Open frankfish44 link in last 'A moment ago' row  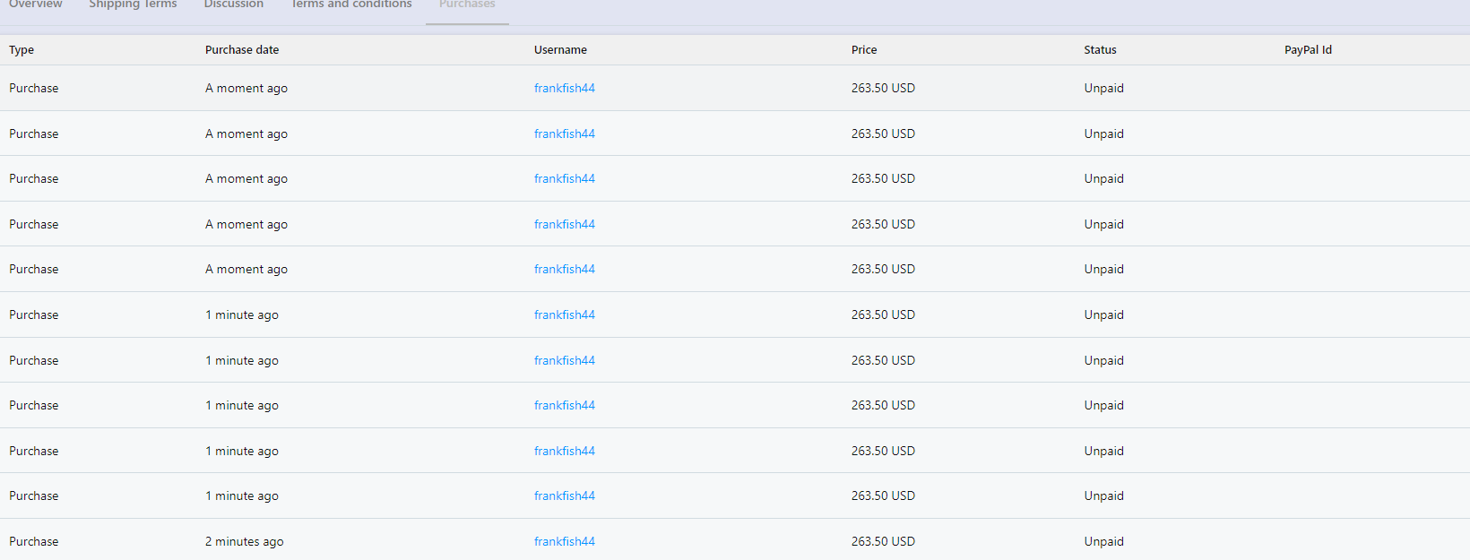(565, 269)
